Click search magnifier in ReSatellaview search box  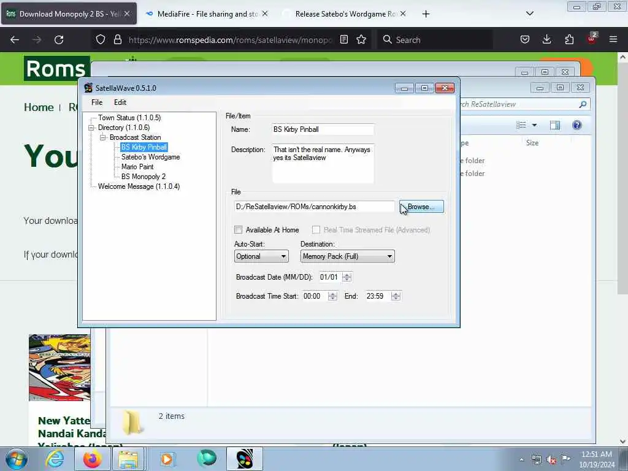pos(583,104)
